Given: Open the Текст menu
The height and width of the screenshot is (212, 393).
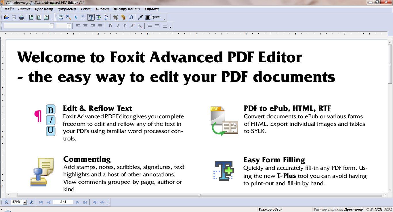Looking at the screenshot, I should [86, 9].
